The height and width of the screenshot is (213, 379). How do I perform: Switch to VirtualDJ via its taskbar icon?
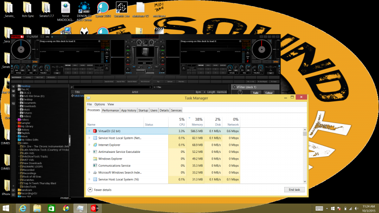94,208
